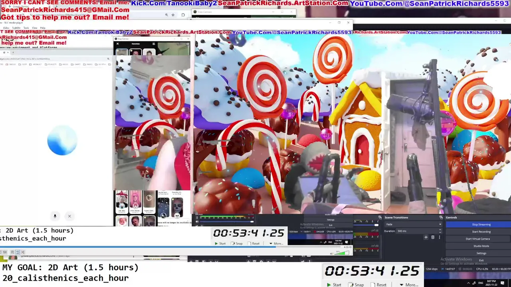Undock the Scene Transitions panel
This screenshot has height=287, width=511.
coord(441,218)
